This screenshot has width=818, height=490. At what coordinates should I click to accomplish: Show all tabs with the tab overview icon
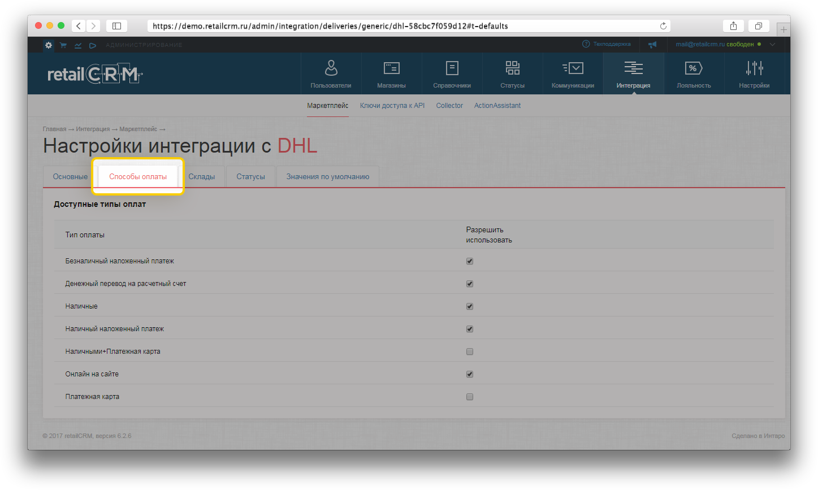[x=759, y=26]
